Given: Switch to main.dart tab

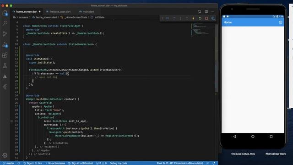Looking at the screenshot, I should pos(88,11).
